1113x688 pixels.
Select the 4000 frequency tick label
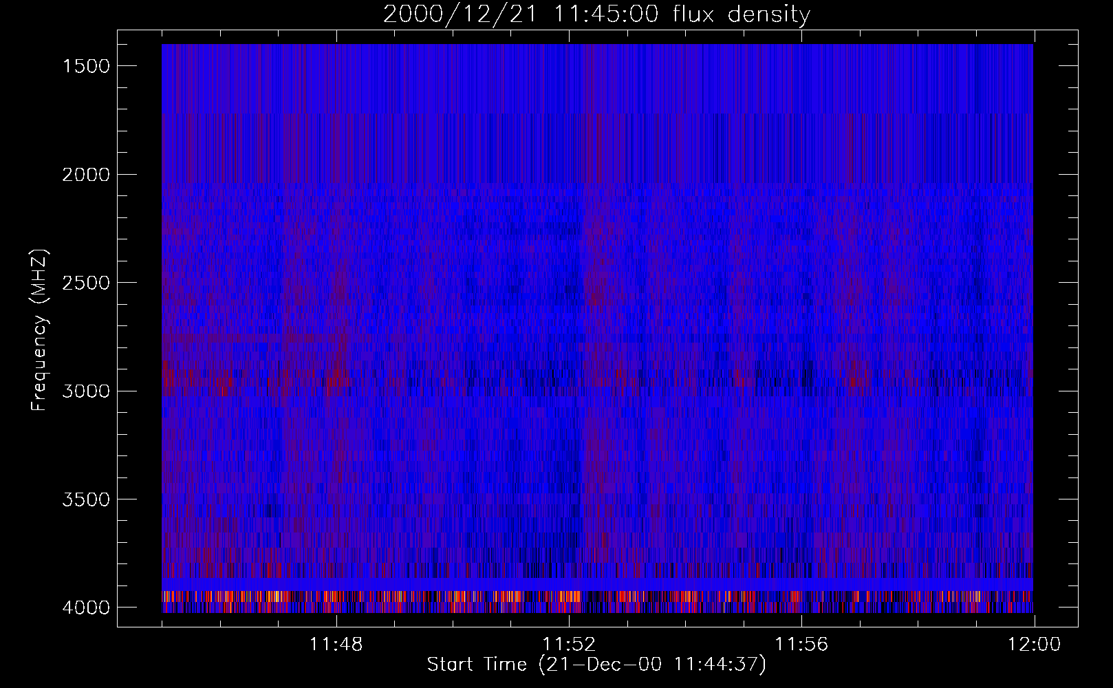point(86,608)
